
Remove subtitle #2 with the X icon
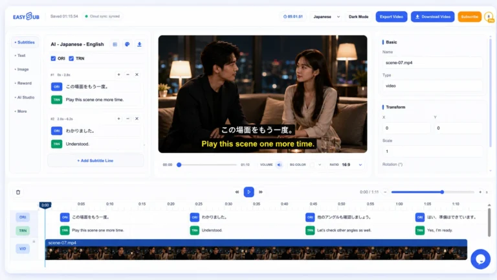click(137, 119)
